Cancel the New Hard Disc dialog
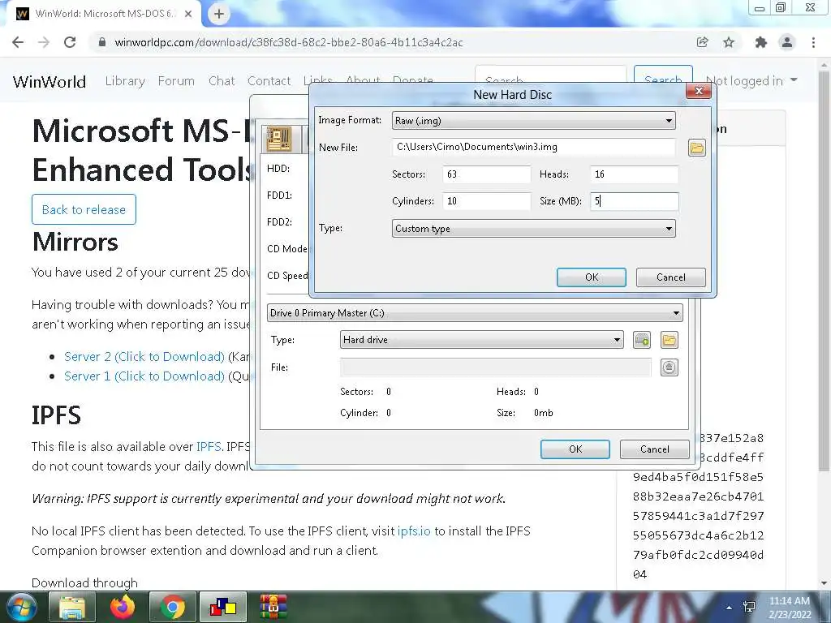The image size is (831, 623). (x=670, y=277)
